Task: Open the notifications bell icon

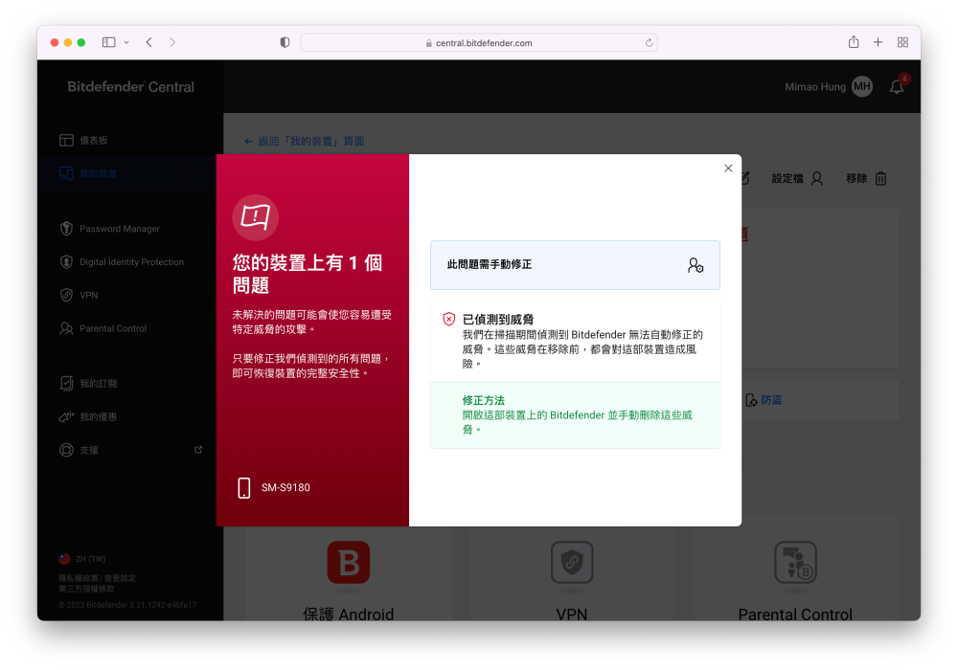Action: (x=897, y=87)
